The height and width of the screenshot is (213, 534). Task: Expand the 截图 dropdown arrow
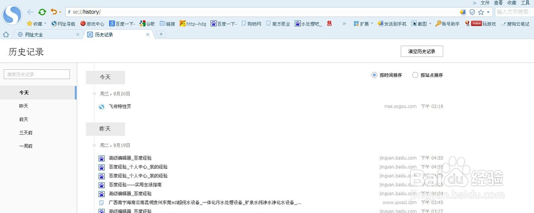pyautogui.click(x=430, y=24)
